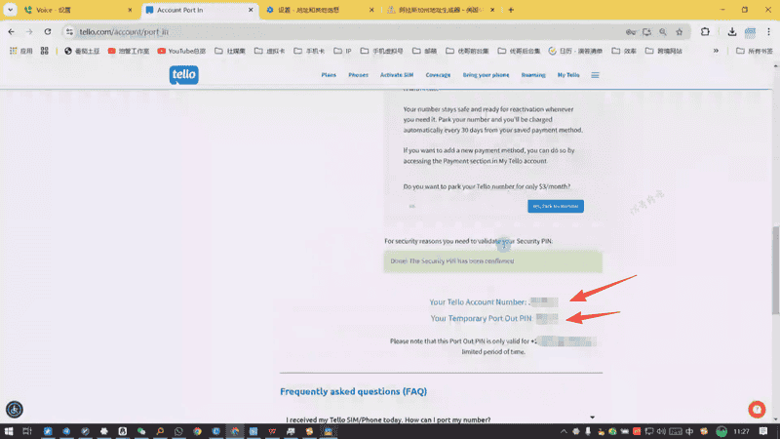The image size is (780, 439).
Task: Open the 手机卡 bookmarks folder
Action: (309, 51)
